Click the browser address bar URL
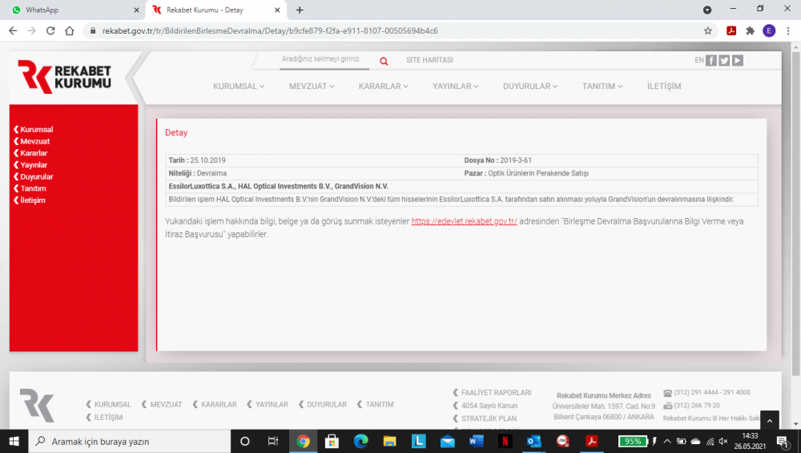 [x=270, y=30]
